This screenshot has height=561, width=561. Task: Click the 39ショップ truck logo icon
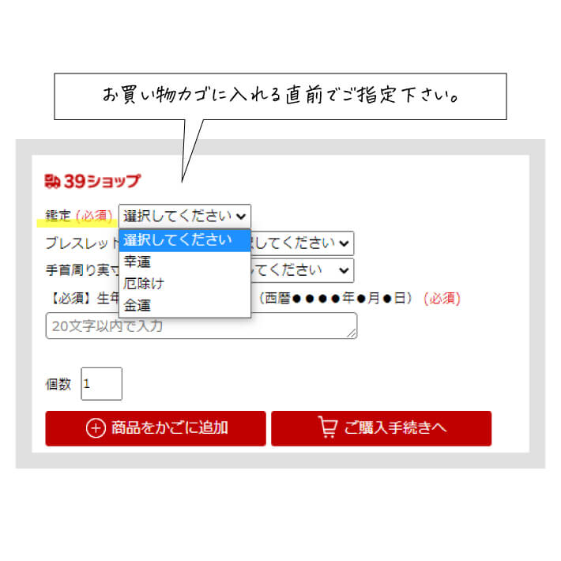click(x=52, y=181)
